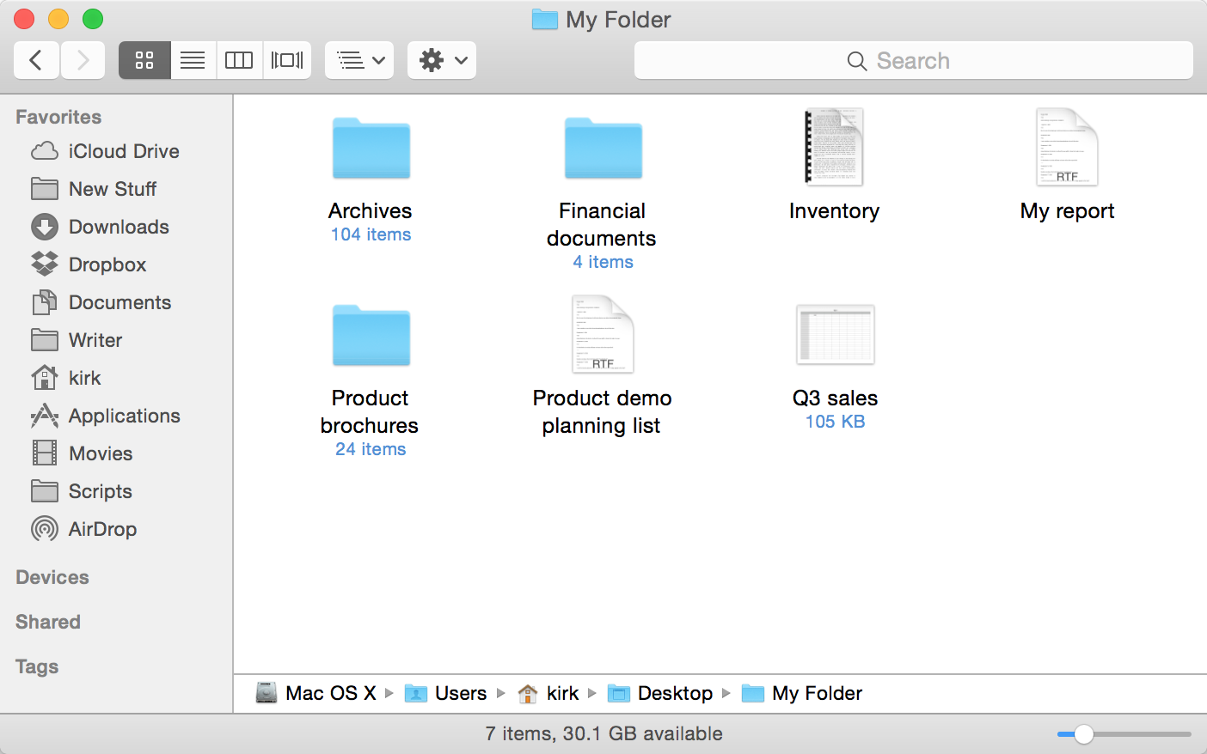
Task: Expand the Devices sidebar section
Action: click(x=52, y=577)
